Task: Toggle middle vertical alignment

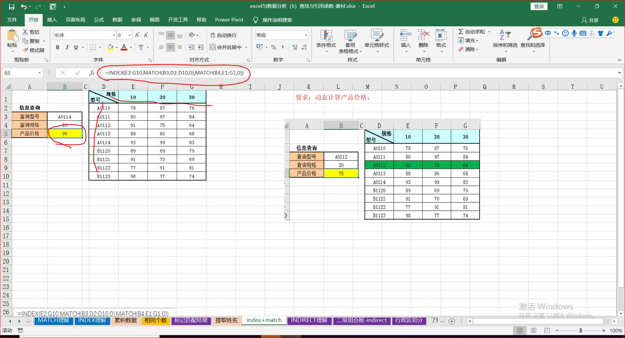Action: click(170, 35)
